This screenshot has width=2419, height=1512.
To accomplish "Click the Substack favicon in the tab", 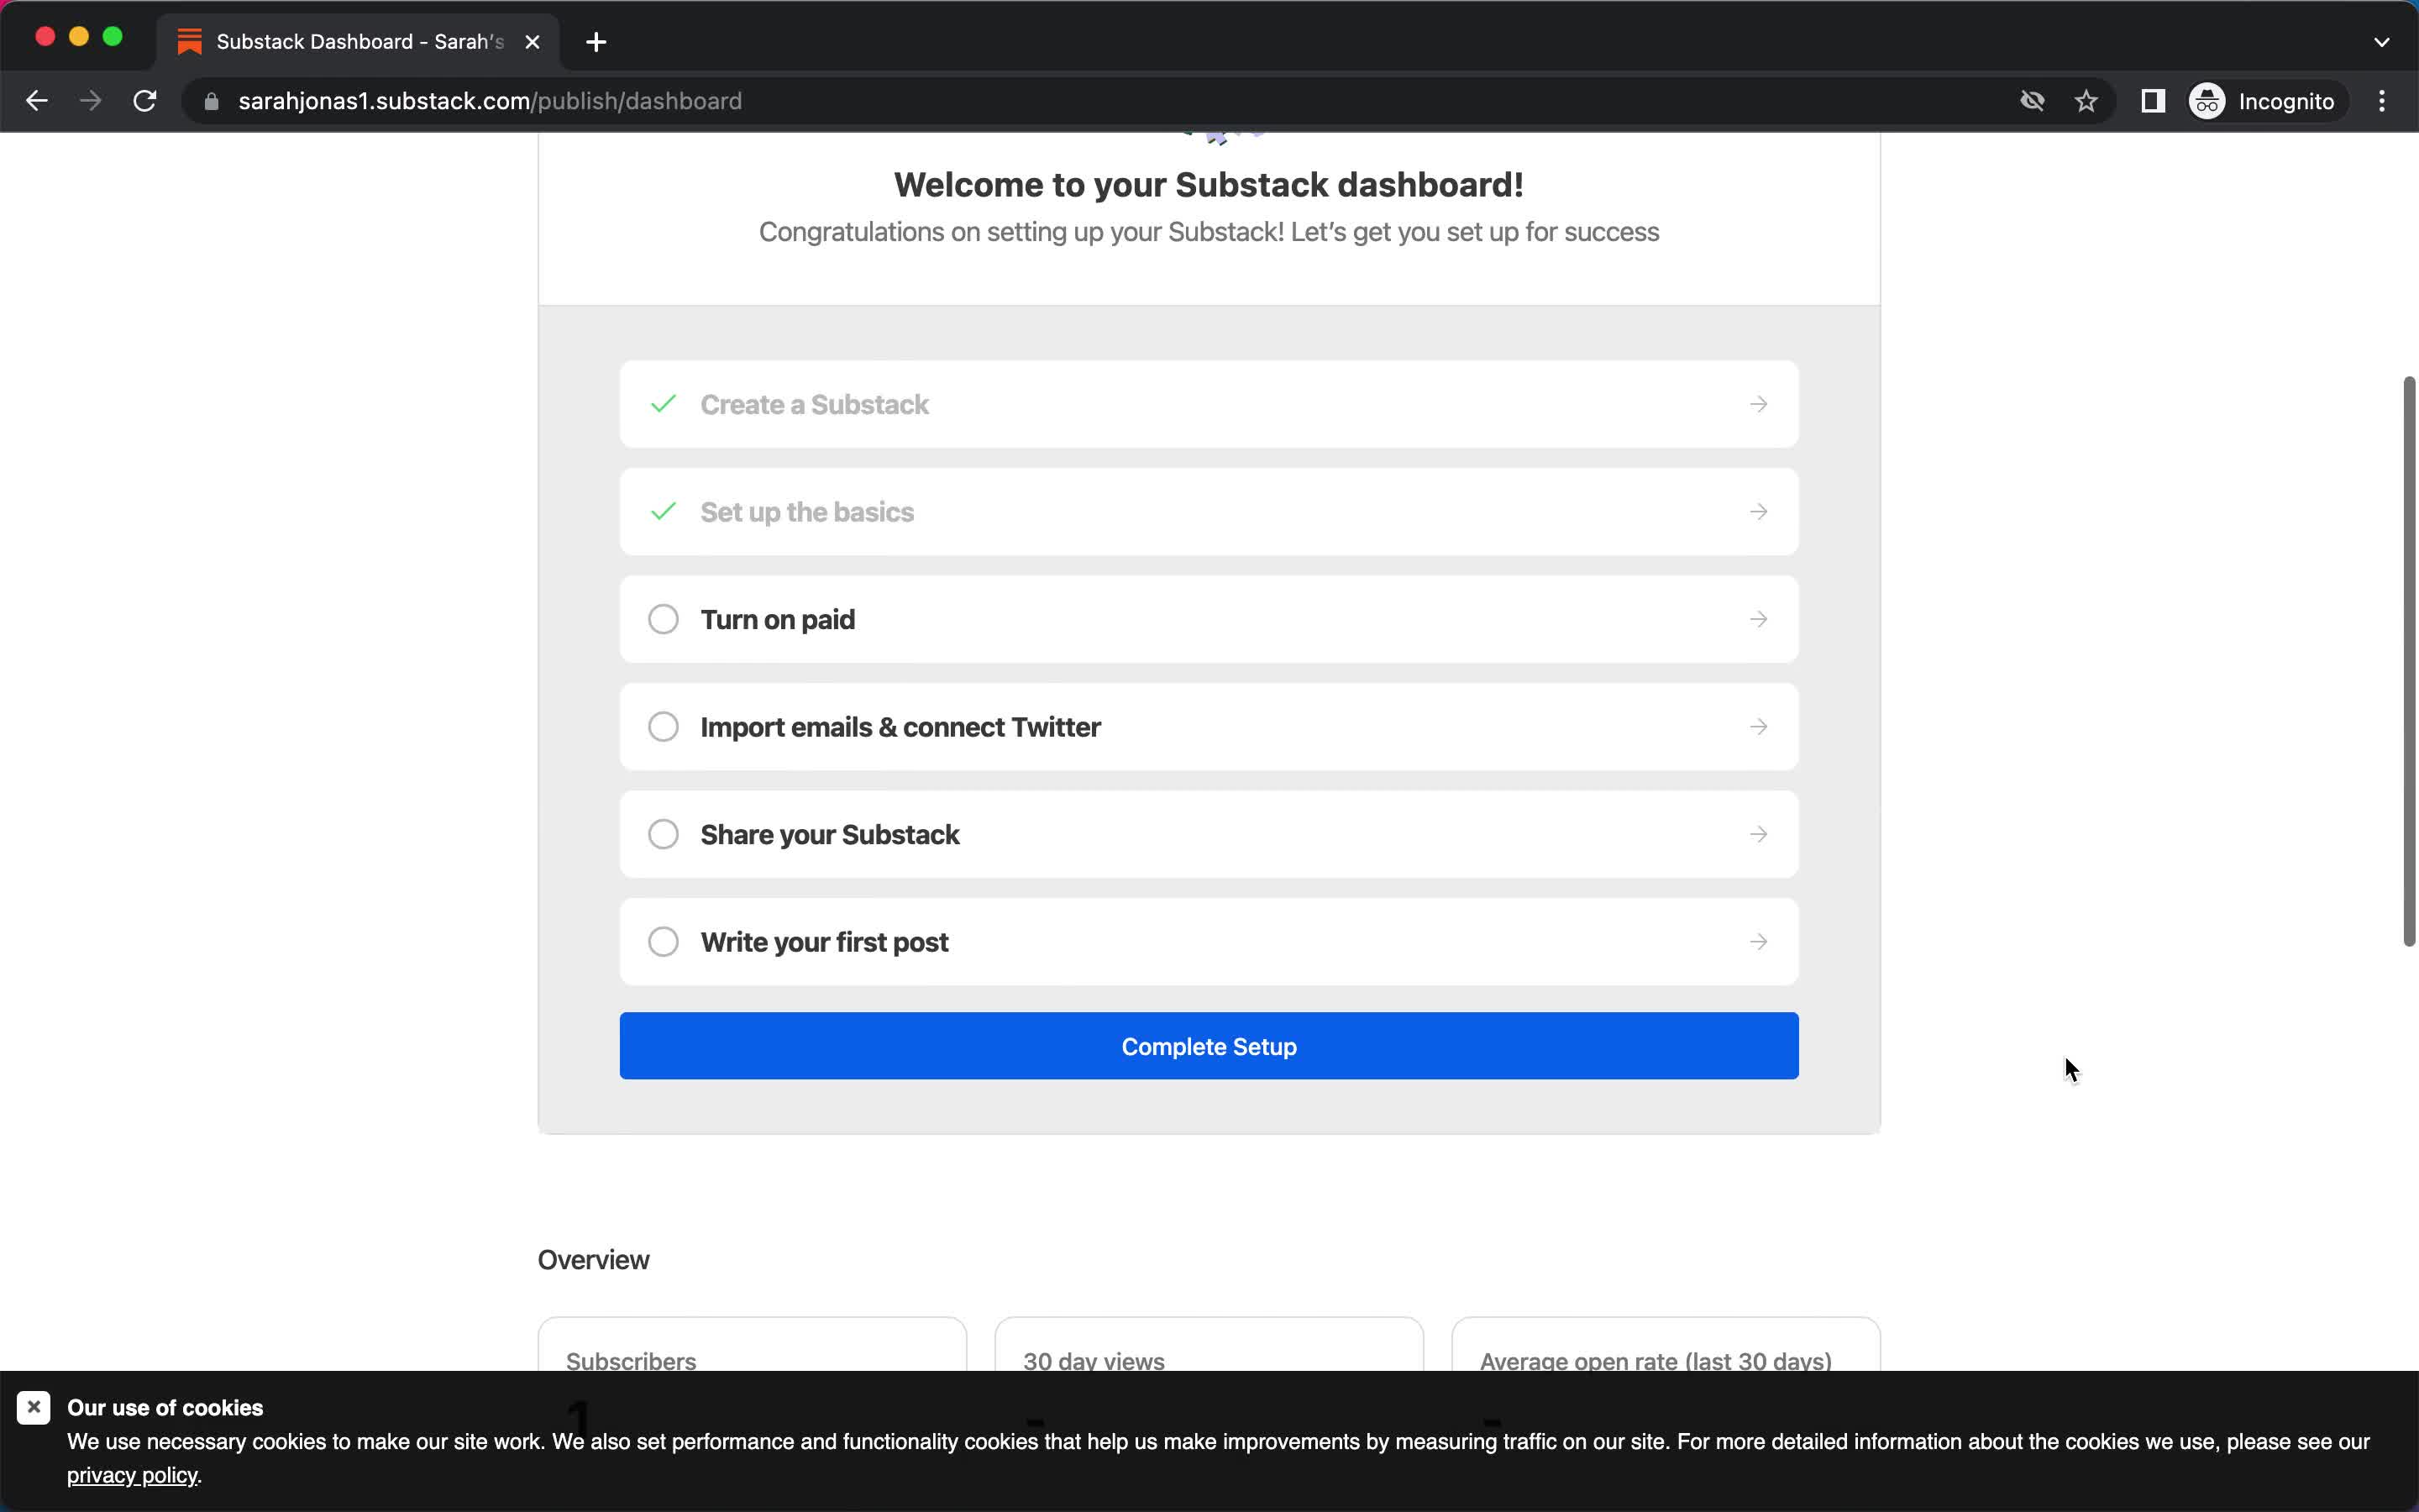I will (x=190, y=42).
